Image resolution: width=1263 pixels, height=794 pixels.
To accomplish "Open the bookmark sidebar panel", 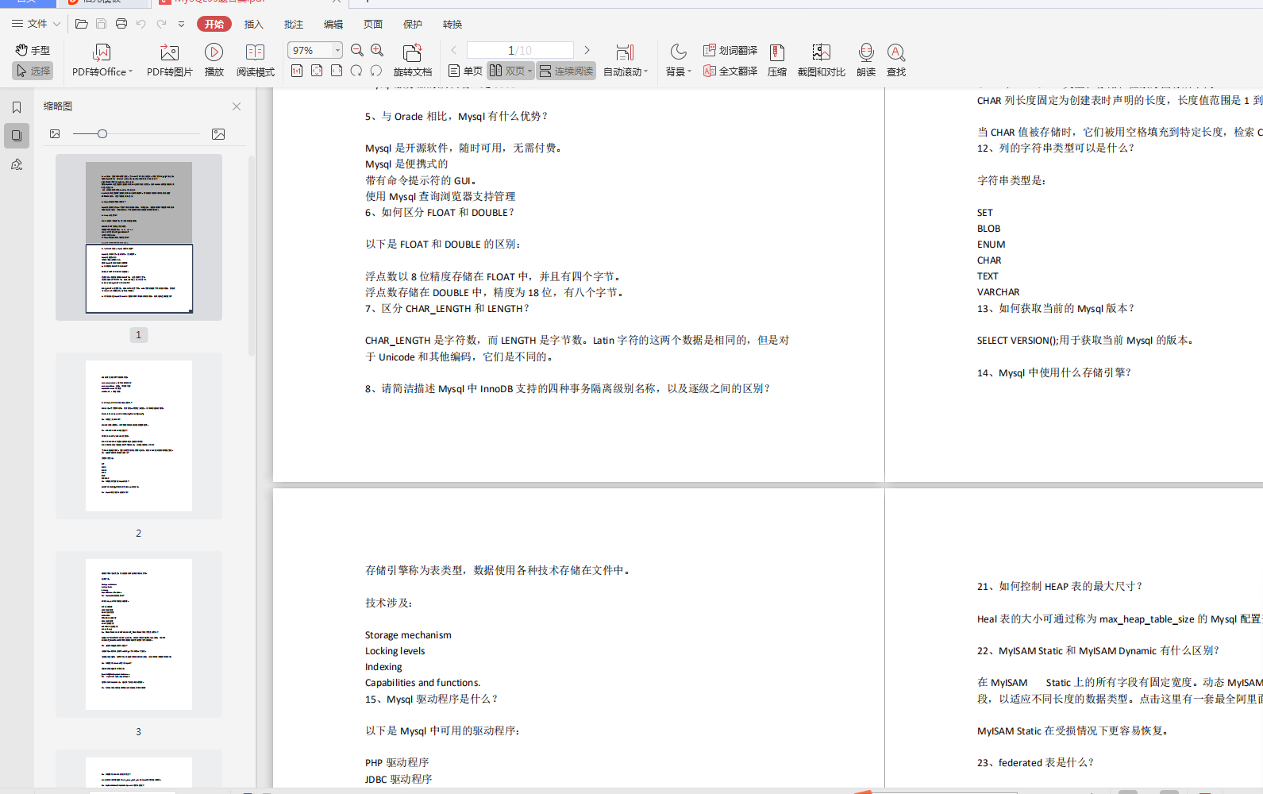I will tap(17, 107).
